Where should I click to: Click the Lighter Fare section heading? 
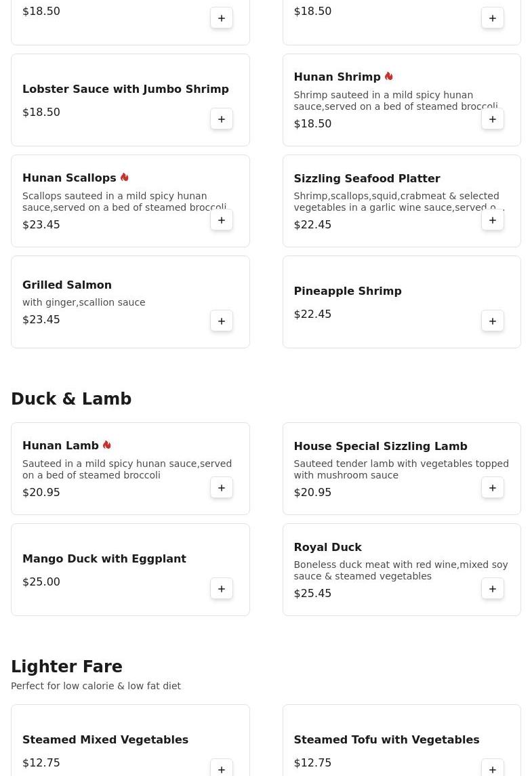click(66, 667)
